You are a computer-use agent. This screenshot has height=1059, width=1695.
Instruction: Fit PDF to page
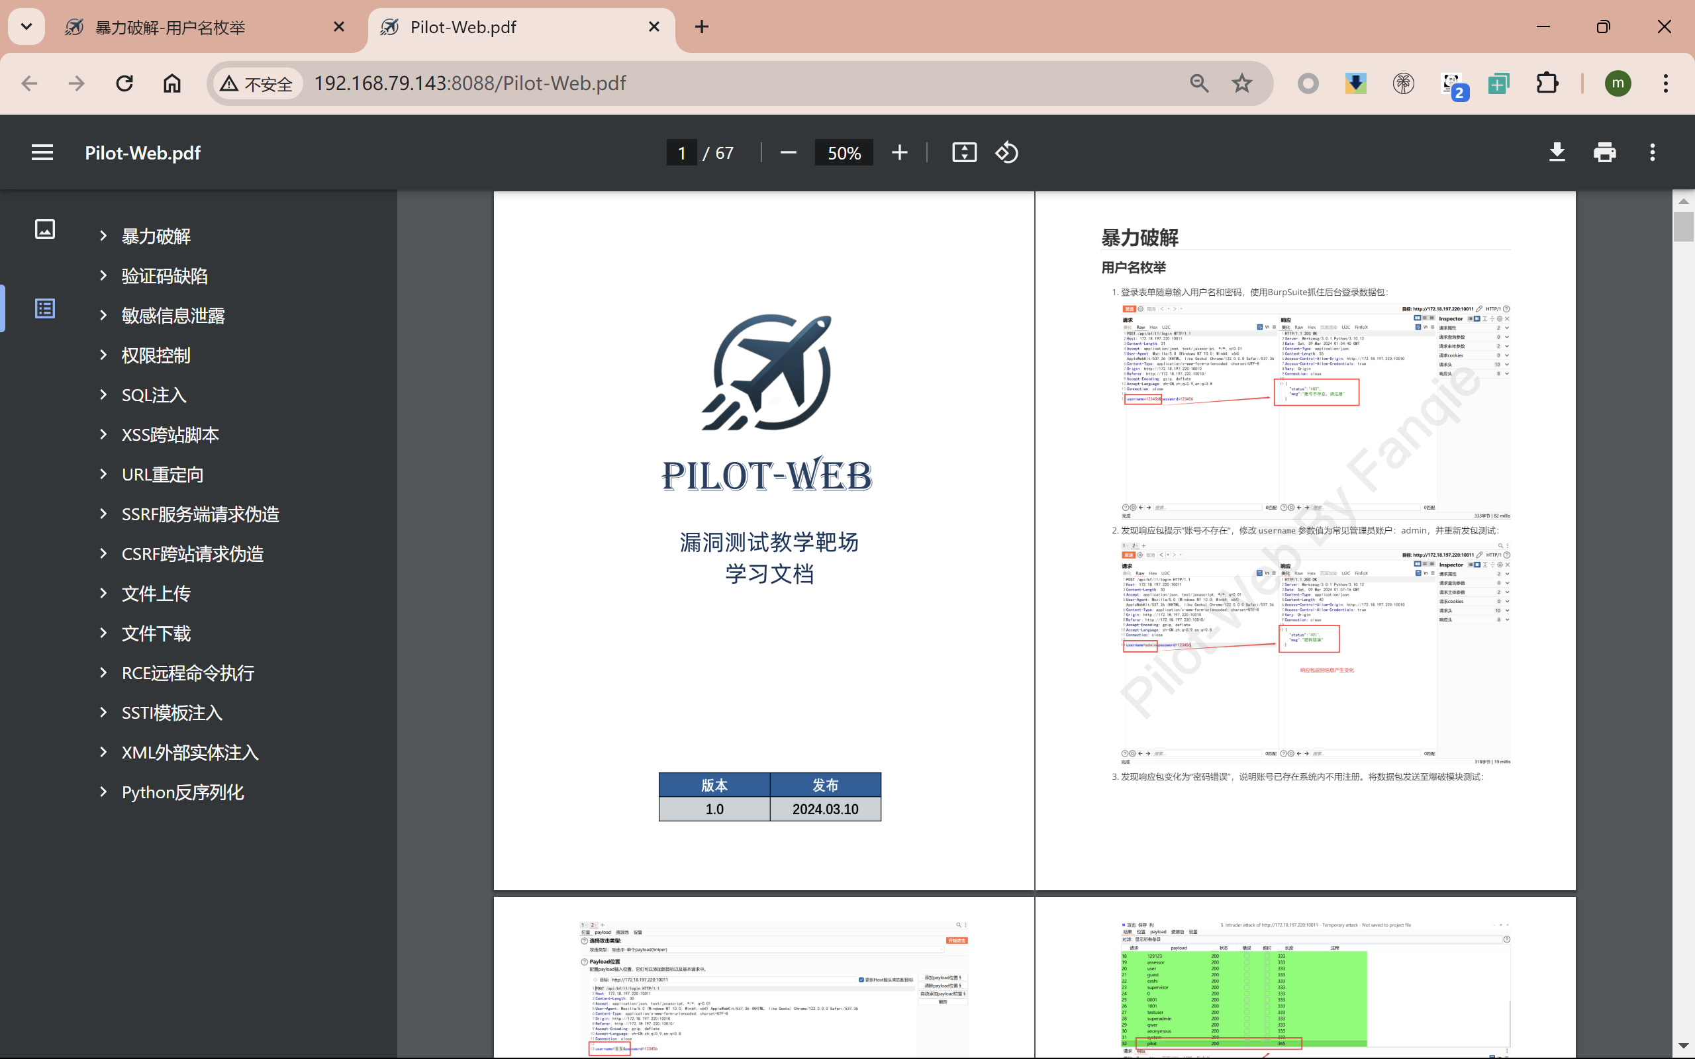coord(964,153)
